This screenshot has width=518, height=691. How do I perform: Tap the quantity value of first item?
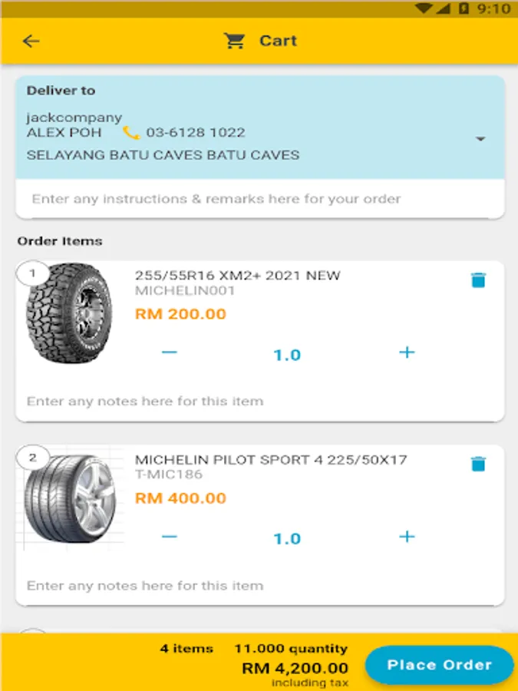point(287,355)
